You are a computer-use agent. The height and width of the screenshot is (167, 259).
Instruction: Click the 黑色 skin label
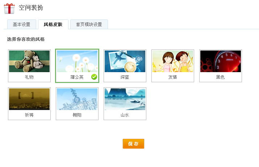(x=220, y=77)
